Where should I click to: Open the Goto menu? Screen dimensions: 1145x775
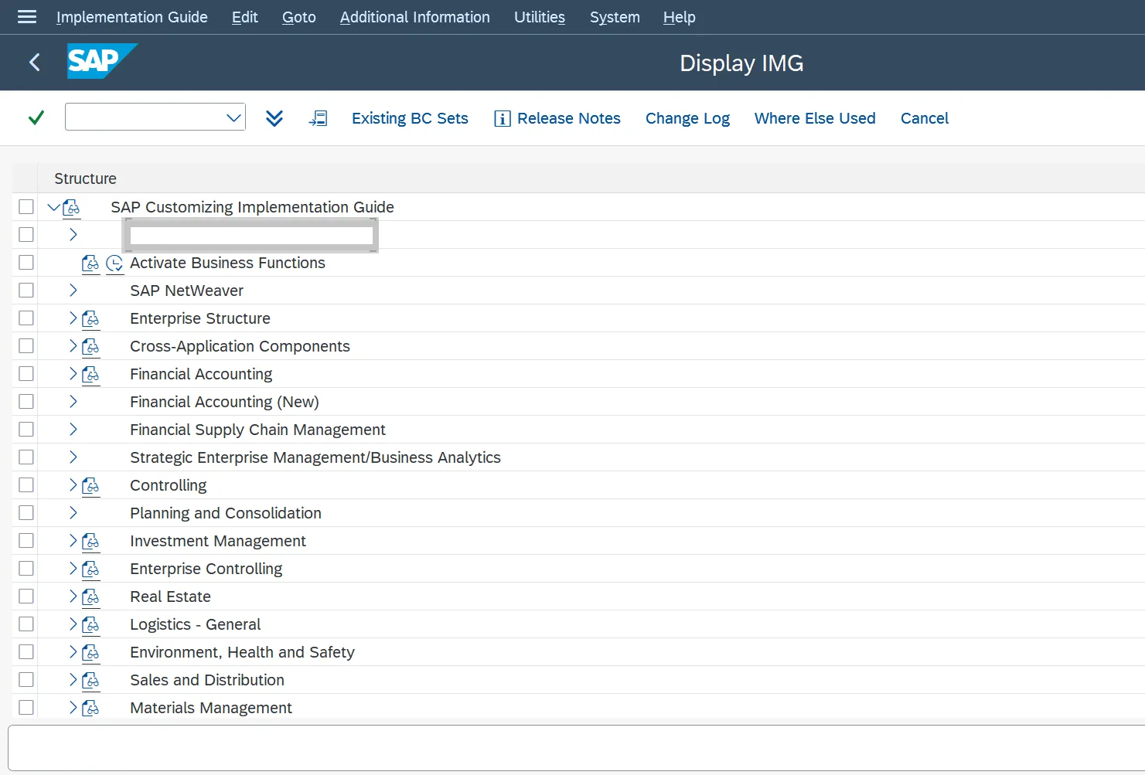(x=298, y=17)
